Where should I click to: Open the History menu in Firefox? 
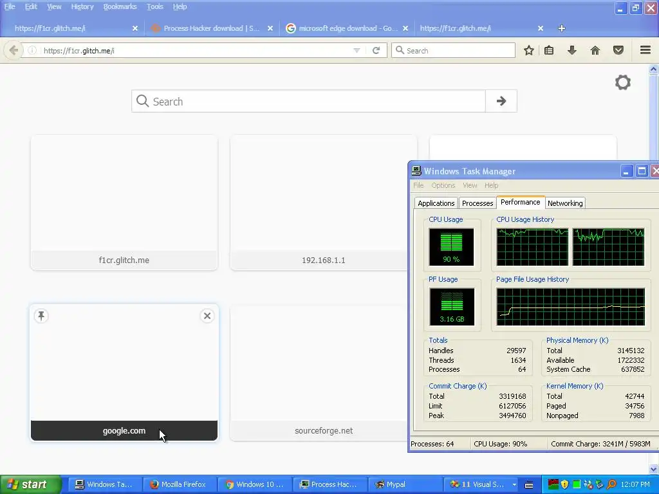coord(82,6)
